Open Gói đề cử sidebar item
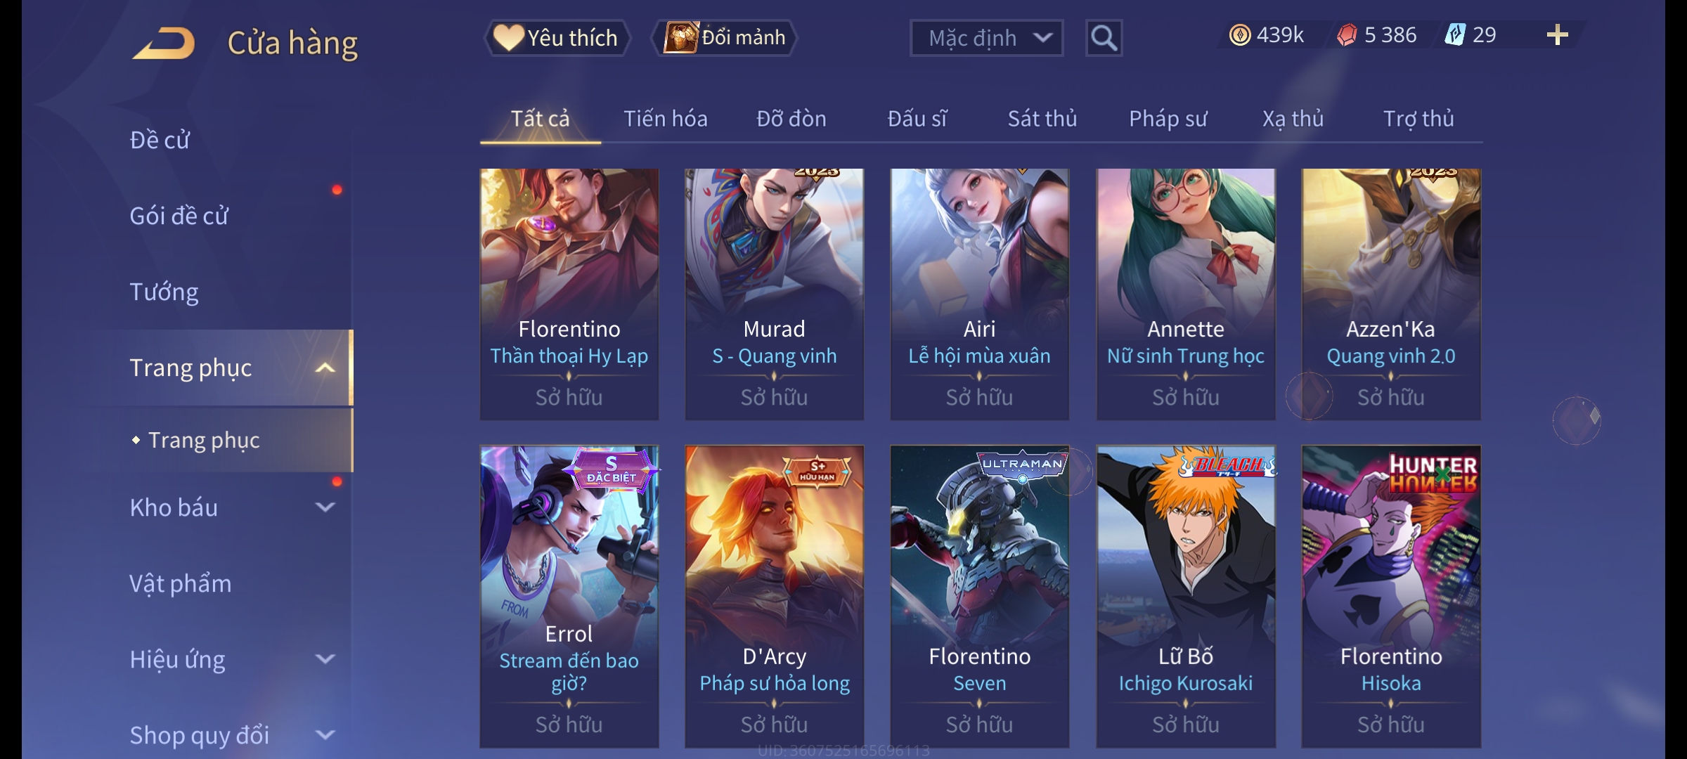 179,216
